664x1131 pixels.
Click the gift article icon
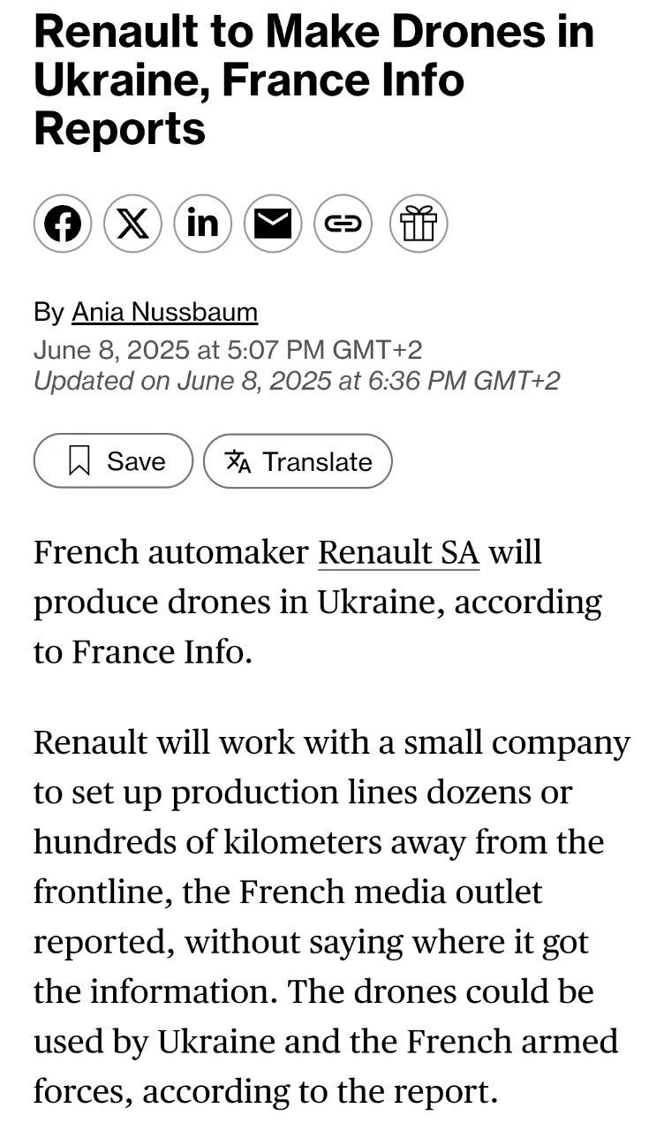click(x=419, y=224)
